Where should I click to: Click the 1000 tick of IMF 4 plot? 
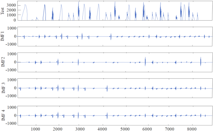pos(12,107)
